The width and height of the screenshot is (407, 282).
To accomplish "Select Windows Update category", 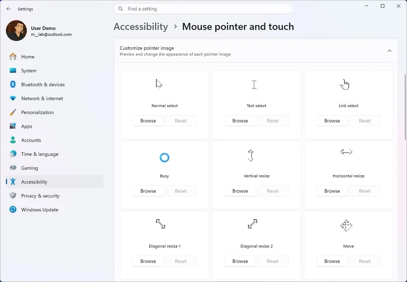I will coord(54,210).
